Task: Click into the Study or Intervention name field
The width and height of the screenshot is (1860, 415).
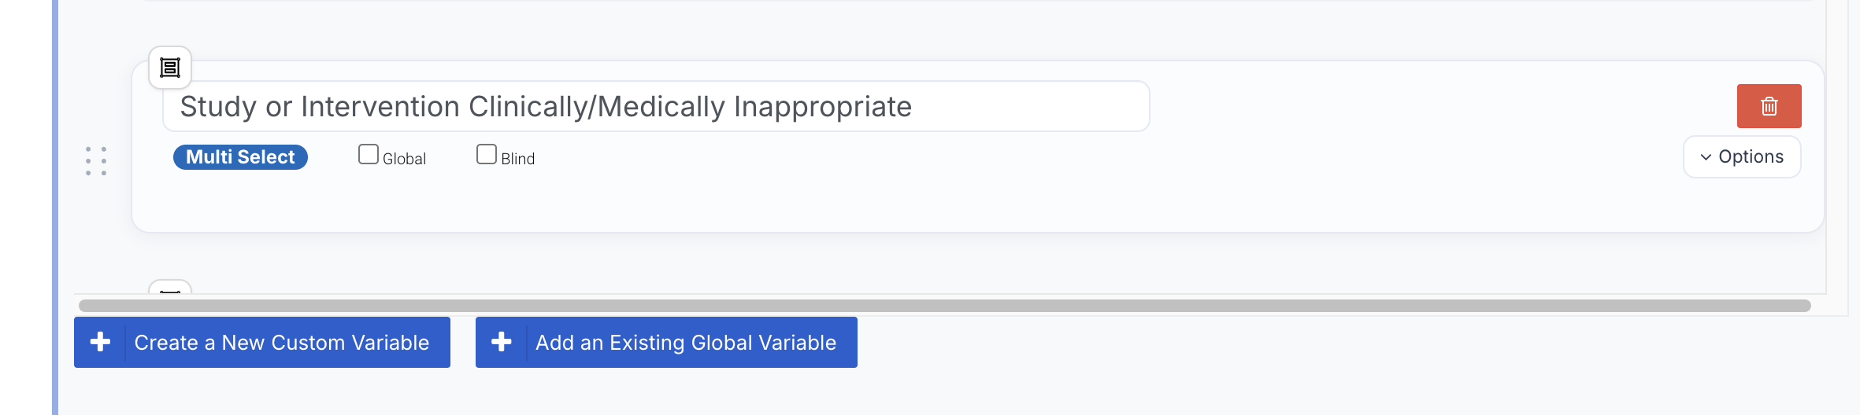Action: 655,106
